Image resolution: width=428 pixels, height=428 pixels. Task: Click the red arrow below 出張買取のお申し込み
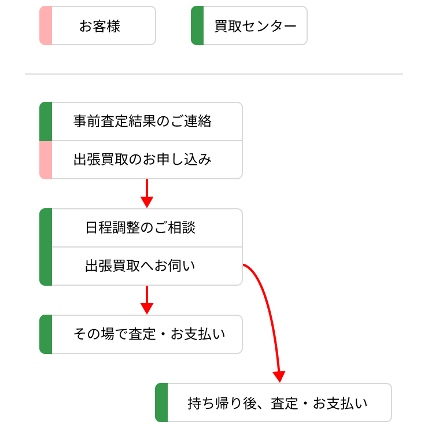pyautogui.click(x=147, y=193)
